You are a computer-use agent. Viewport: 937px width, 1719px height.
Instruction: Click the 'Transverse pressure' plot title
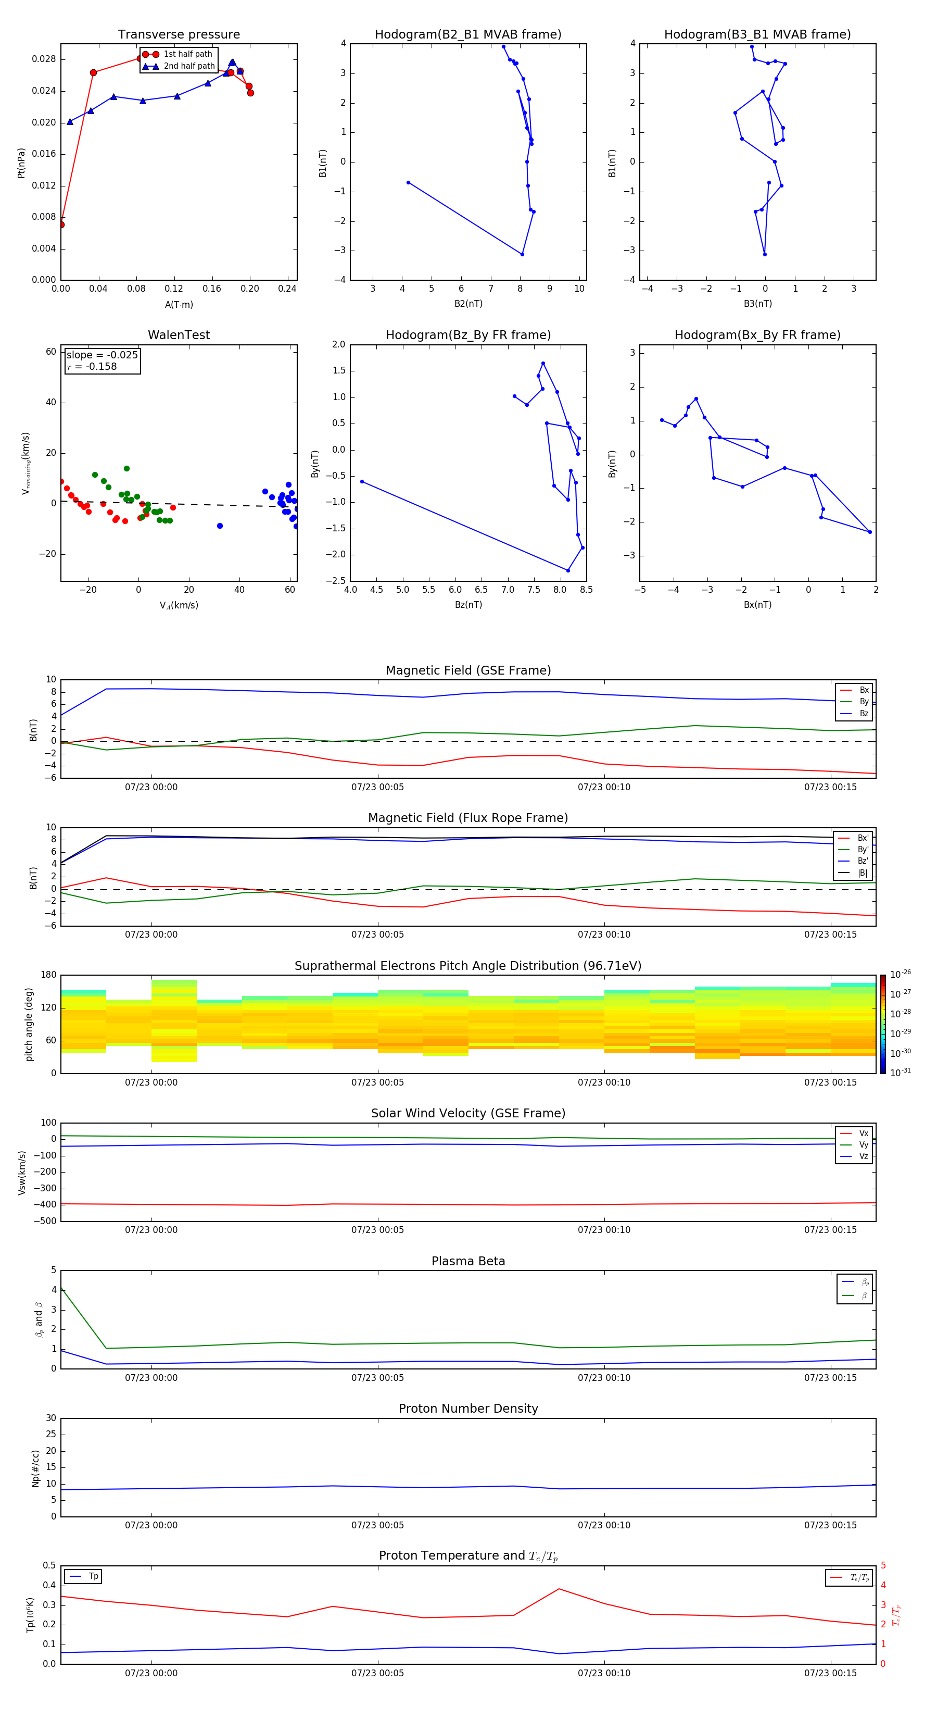pos(179,35)
